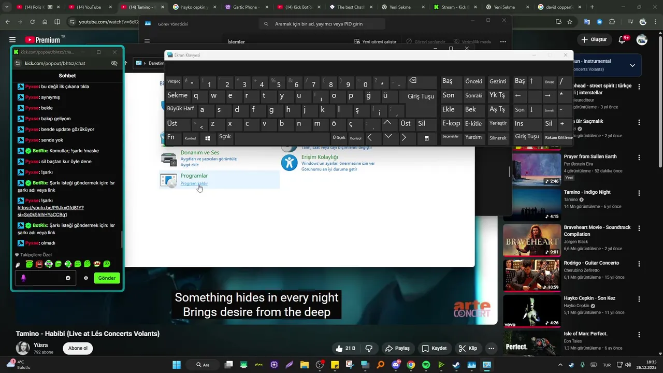The image size is (663, 373).
Task: Toggle the left Üst shift key
Action: 178,124
